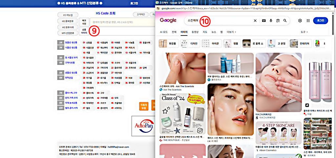Open the 스킨케어의 과학 image result
This screenshot has width=336, height=158.
(182, 68)
